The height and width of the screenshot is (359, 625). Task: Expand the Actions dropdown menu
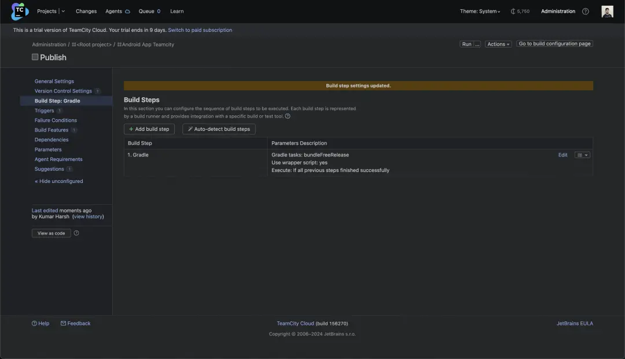click(x=498, y=44)
